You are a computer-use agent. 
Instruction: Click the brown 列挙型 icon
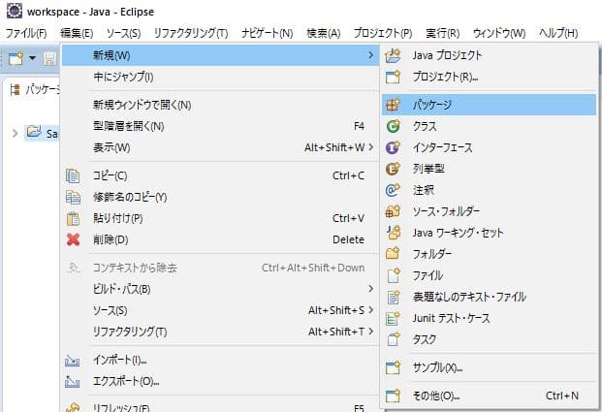tap(393, 169)
